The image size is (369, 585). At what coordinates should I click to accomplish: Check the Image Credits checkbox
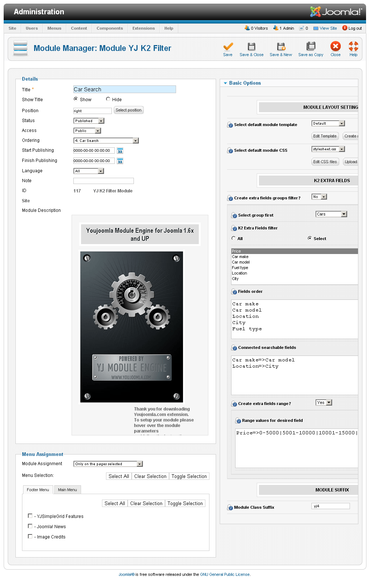coord(30,536)
